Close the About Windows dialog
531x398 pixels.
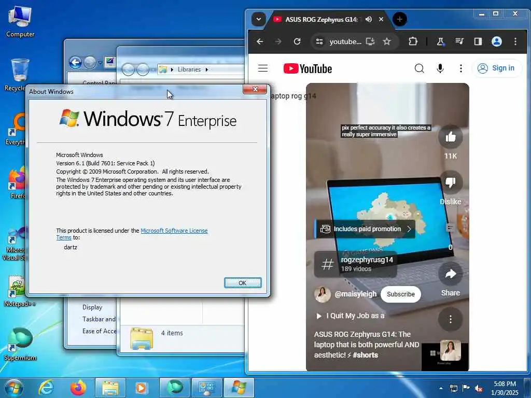(255, 89)
